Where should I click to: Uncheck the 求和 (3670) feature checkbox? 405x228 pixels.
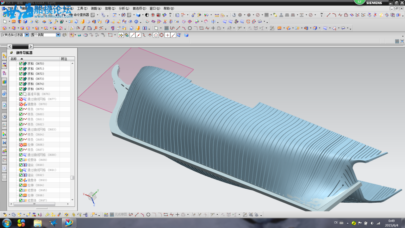point(21,64)
